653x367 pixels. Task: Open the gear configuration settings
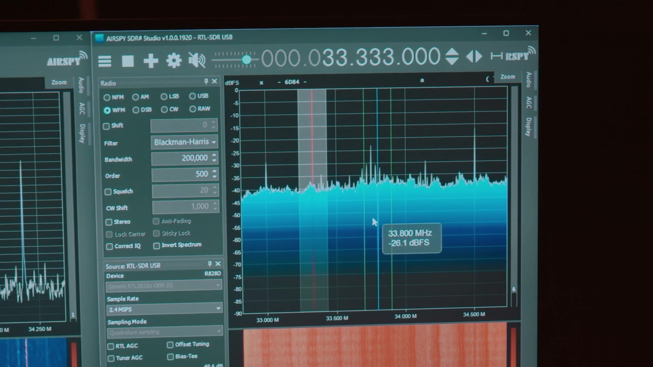click(x=174, y=61)
